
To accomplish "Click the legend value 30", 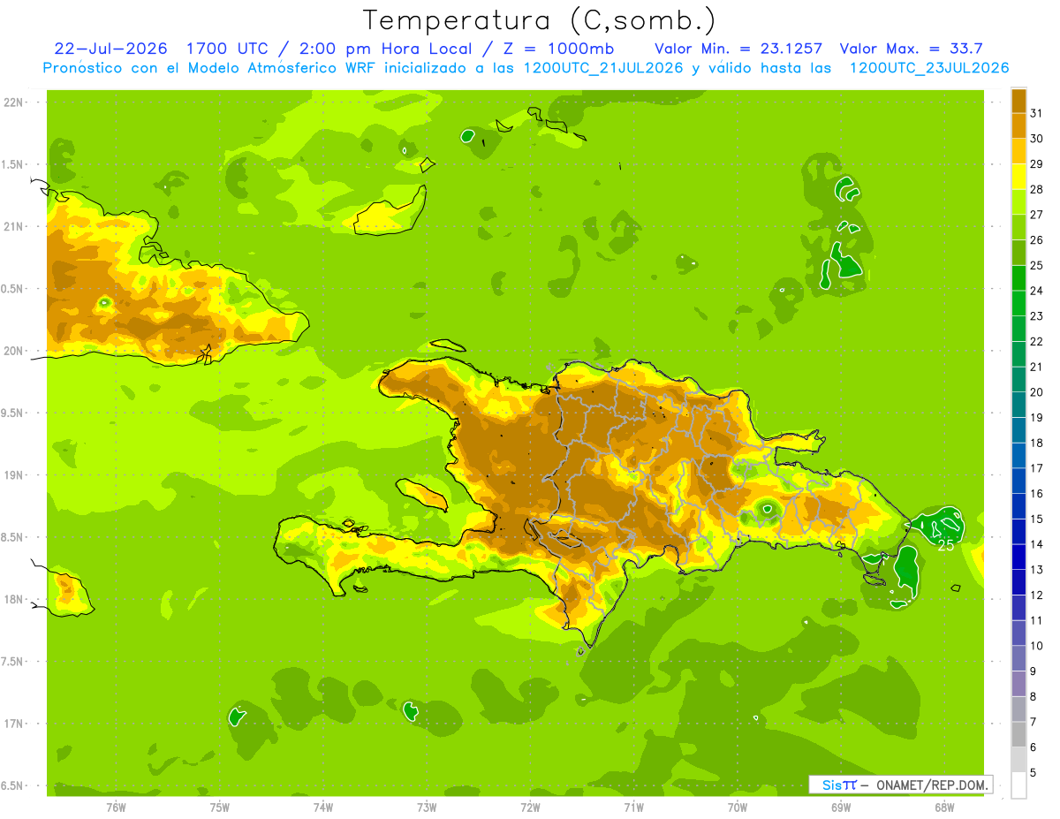I will (x=1037, y=139).
